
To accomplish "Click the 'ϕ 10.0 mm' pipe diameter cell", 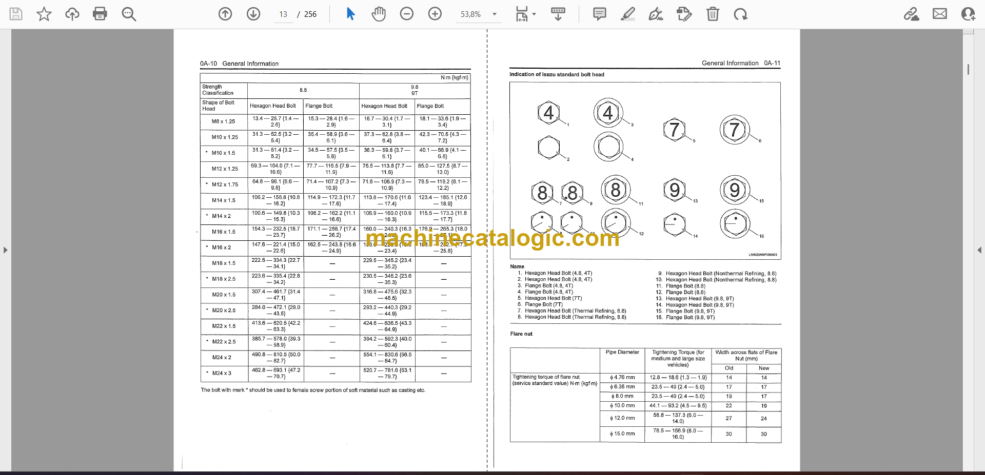I will [622, 405].
